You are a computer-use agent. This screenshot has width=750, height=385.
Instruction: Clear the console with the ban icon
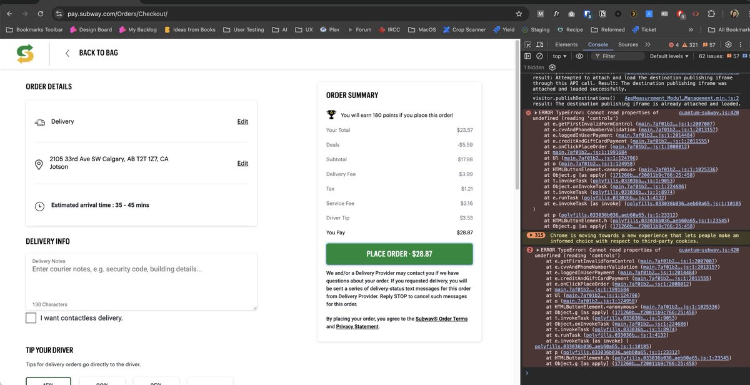click(x=540, y=56)
